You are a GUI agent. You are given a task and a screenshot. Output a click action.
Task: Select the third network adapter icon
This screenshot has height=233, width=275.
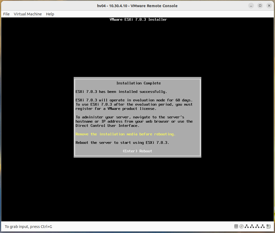[x=257, y=226]
